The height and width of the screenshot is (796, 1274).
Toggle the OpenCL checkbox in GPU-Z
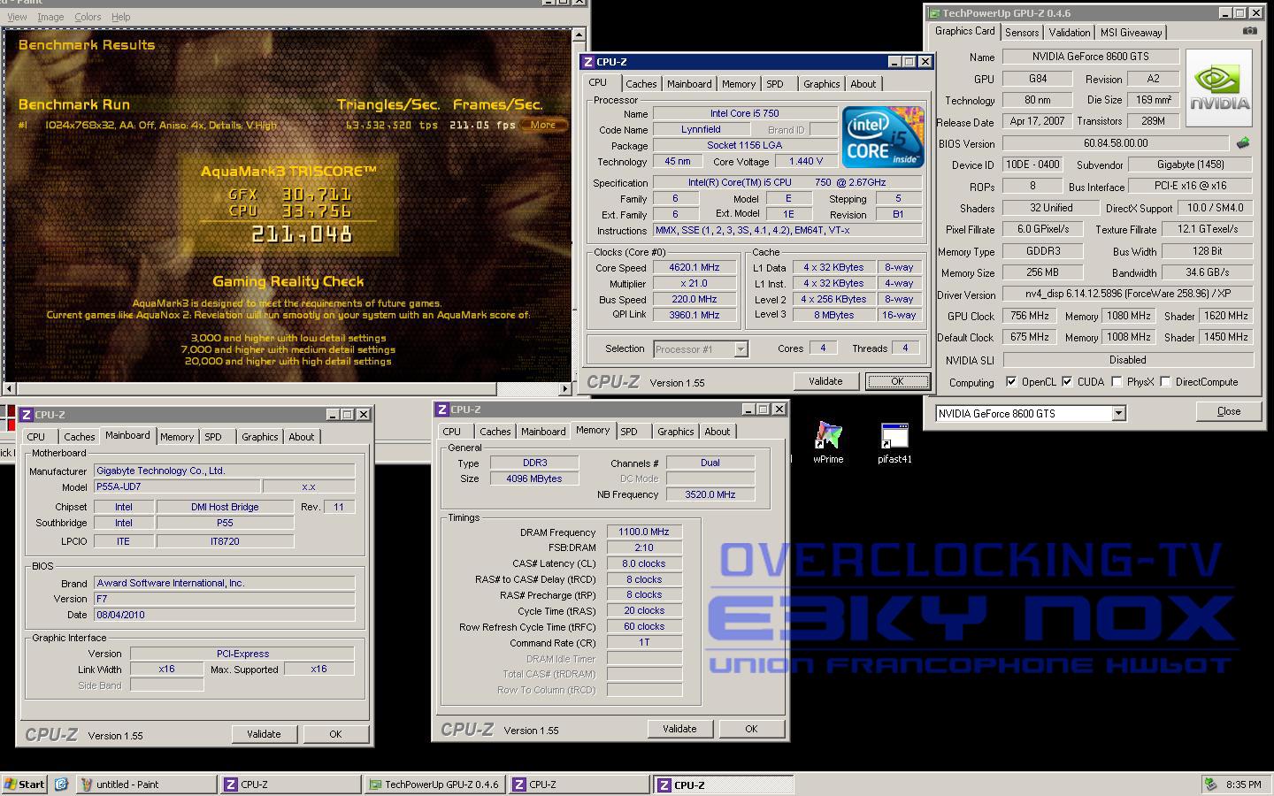point(1011,382)
